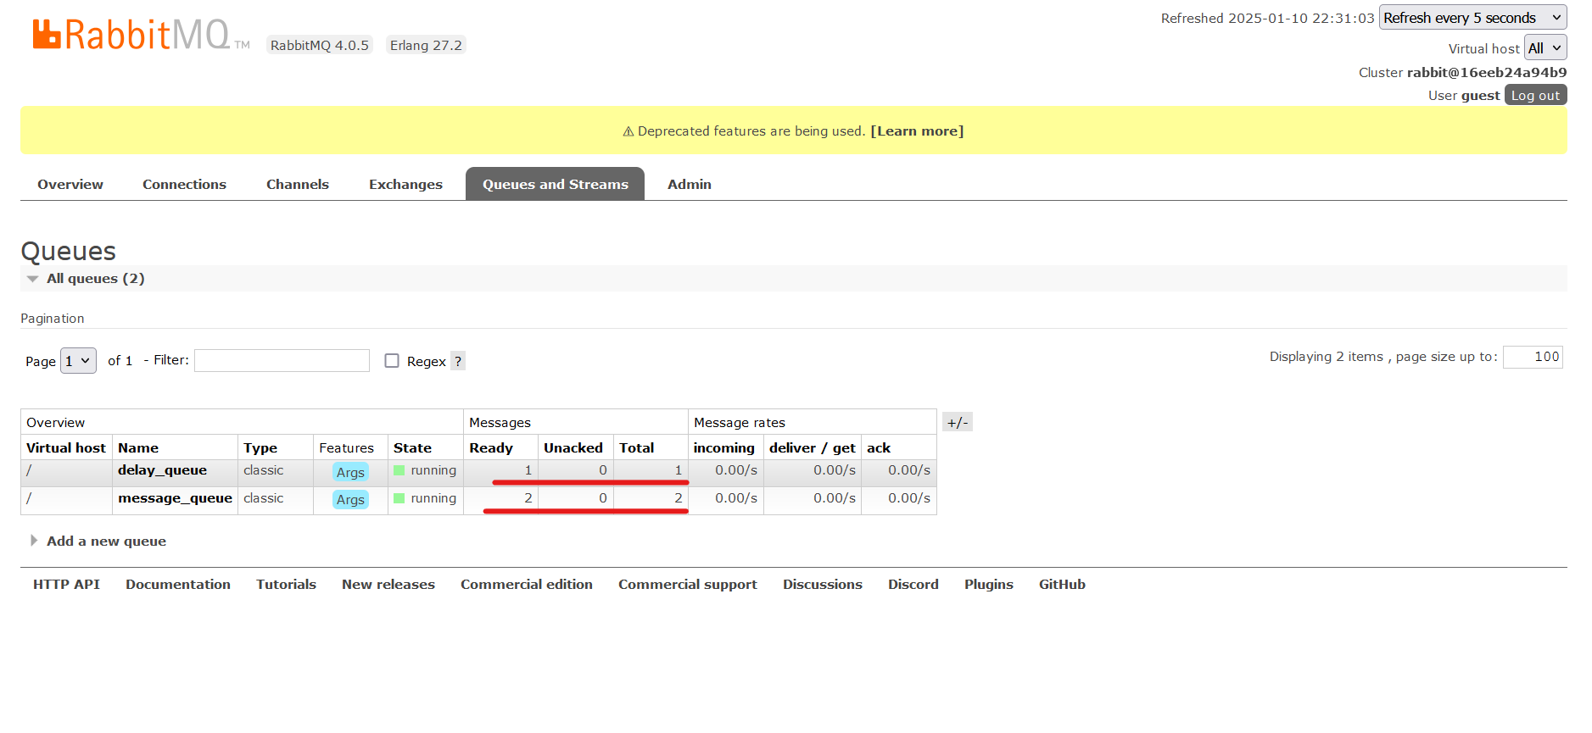1592x733 pixels.
Task: Open the Refresh every 5 seconds dropdown
Action: click(x=1472, y=18)
